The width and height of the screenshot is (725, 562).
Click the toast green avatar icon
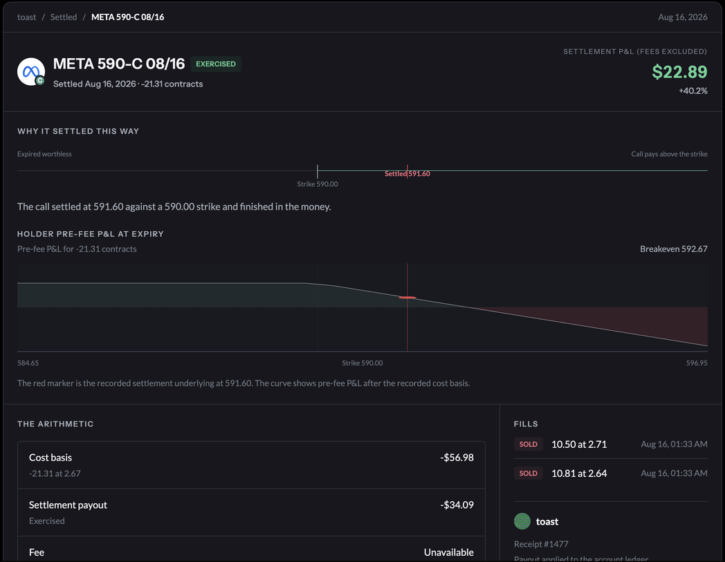coord(522,521)
